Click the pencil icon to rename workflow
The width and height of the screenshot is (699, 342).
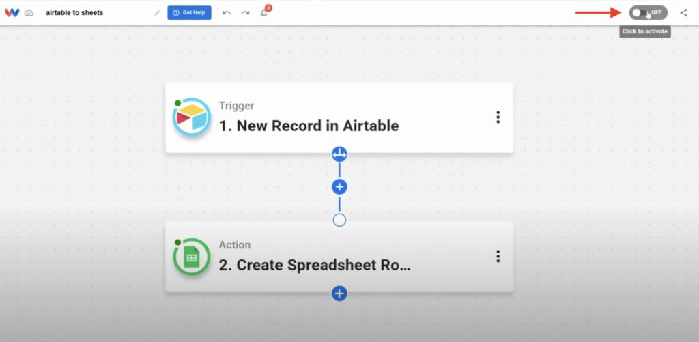point(158,13)
